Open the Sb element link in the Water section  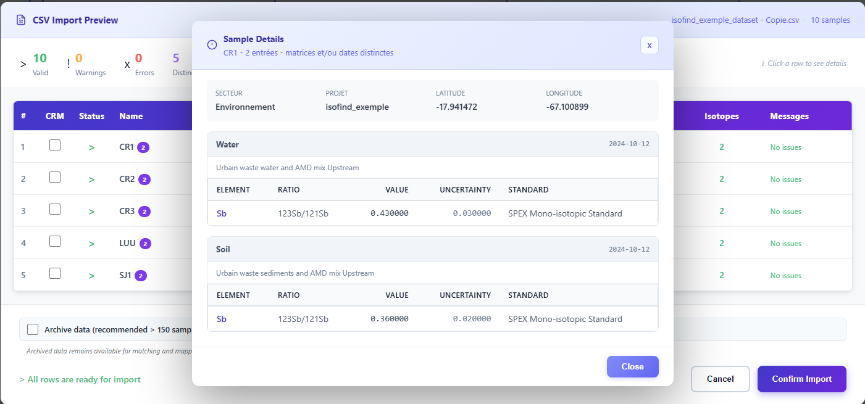point(222,213)
